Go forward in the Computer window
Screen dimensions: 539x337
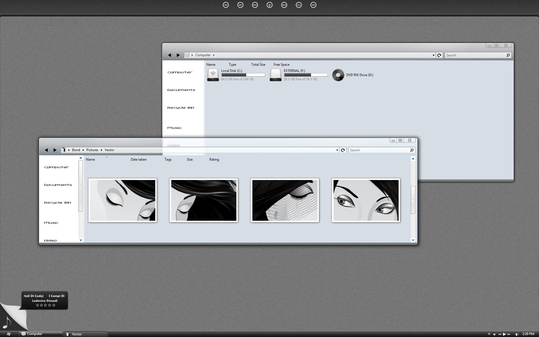pos(178,55)
